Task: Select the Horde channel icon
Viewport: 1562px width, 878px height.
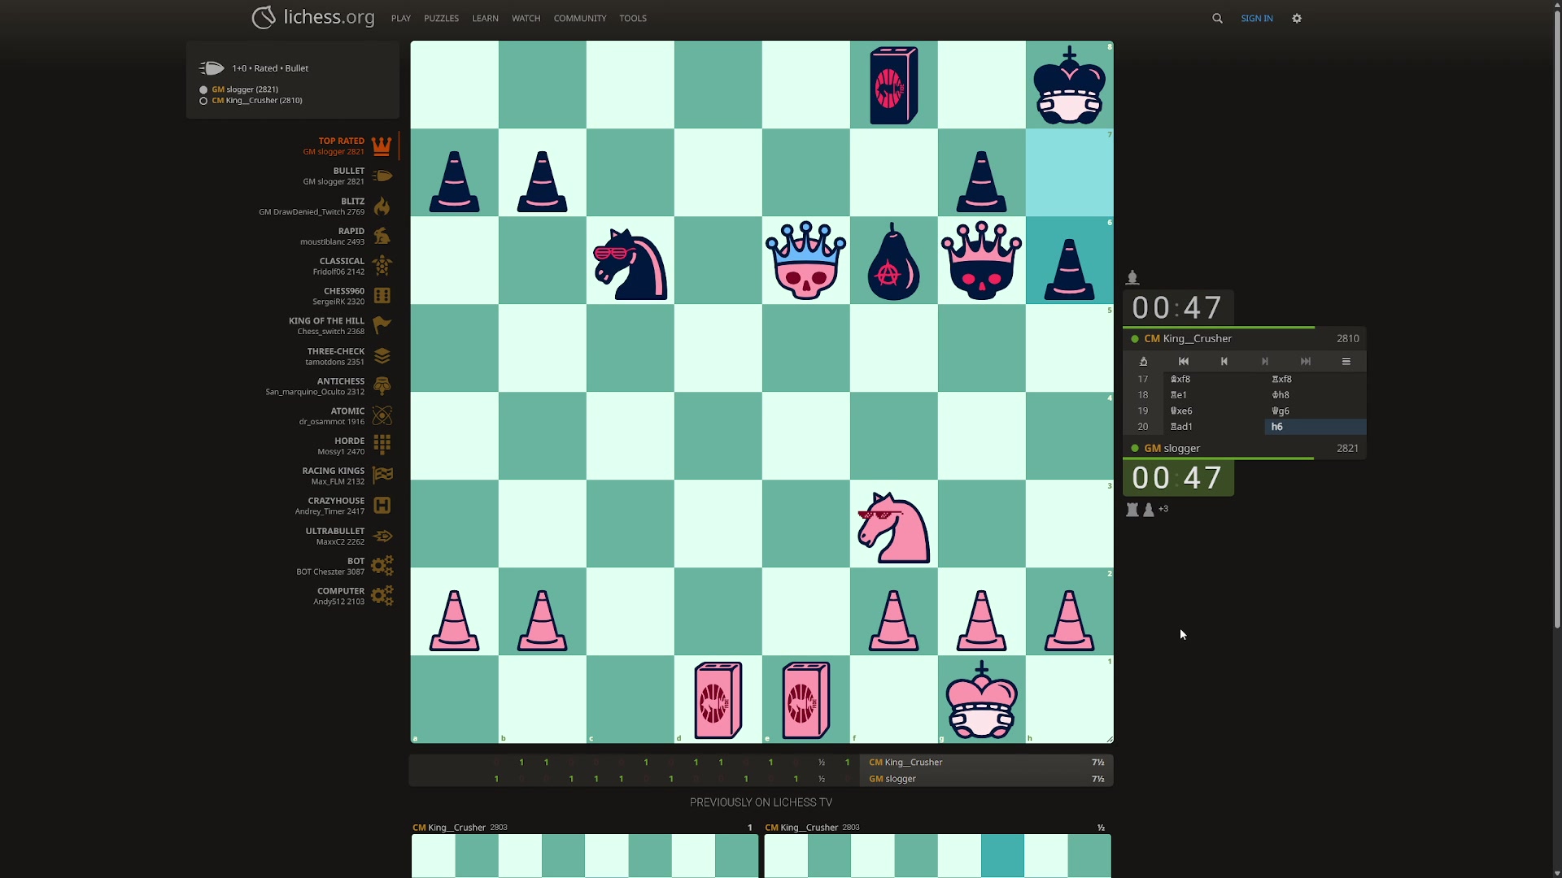Action: tap(382, 445)
